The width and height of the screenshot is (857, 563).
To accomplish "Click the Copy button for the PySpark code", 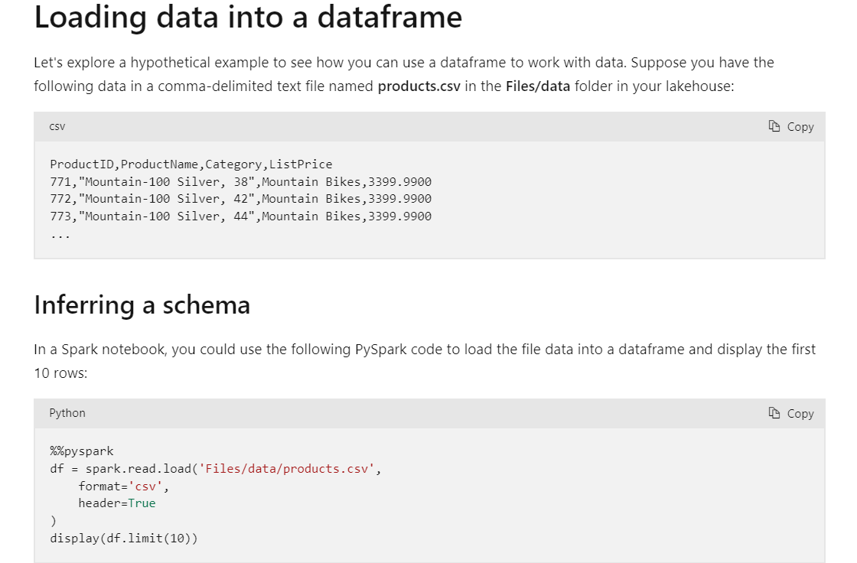I will (791, 413).
